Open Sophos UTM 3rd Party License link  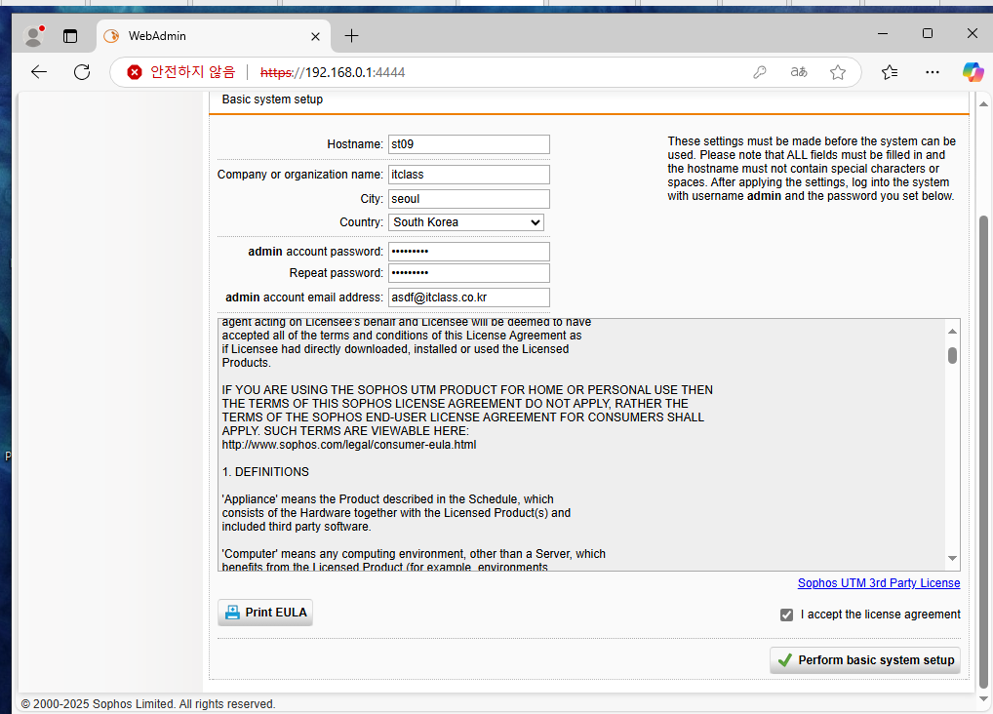coord(878,583)
